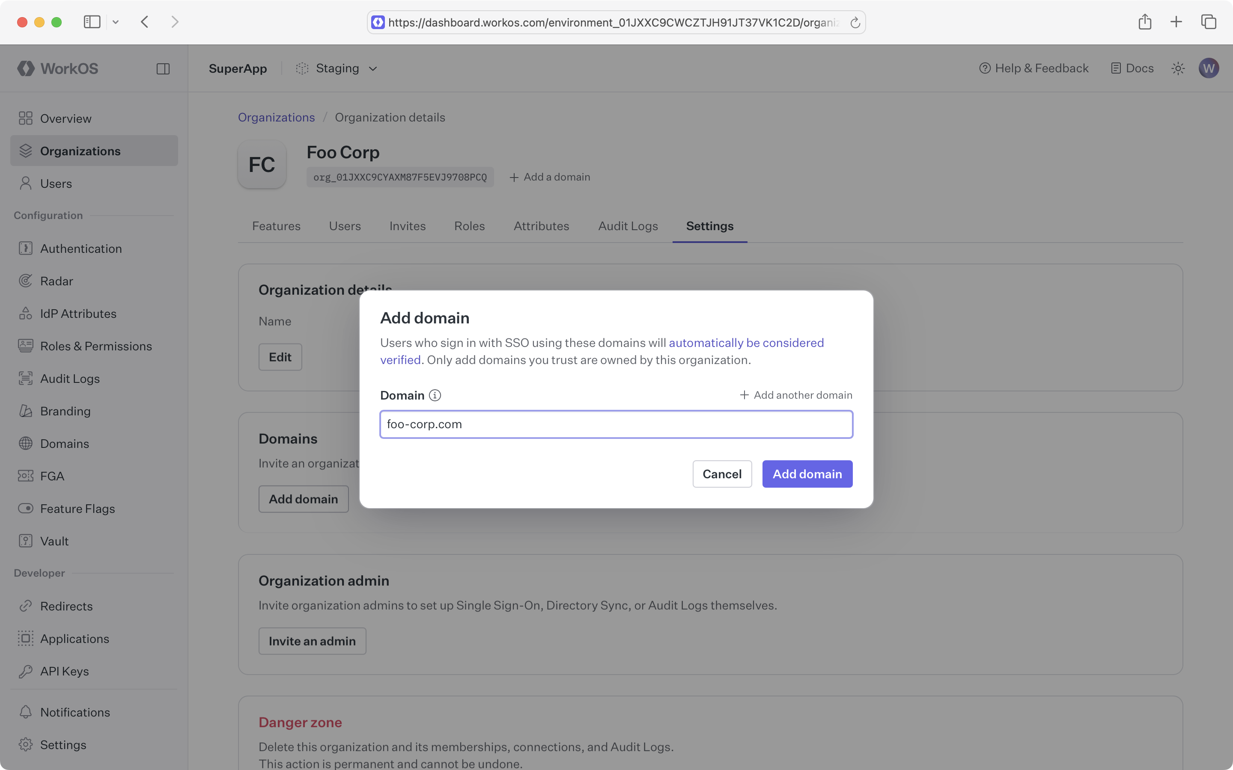
Task: Click the Radar sidebar icon
Action: tap(26, 281)
